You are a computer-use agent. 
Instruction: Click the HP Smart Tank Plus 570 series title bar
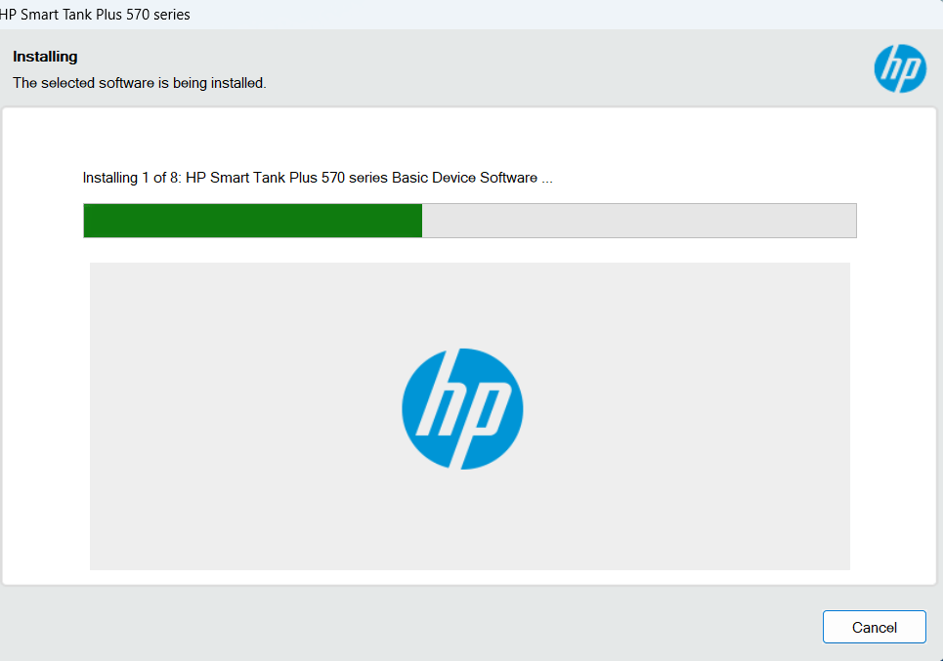tap(97, 14)
